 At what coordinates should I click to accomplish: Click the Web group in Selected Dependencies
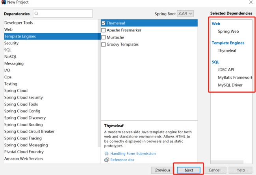pos(216,24)
